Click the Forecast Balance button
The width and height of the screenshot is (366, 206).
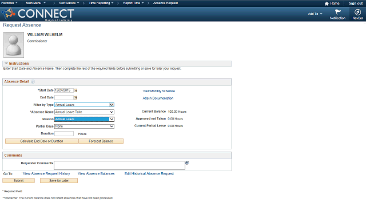tap(101, 141)
